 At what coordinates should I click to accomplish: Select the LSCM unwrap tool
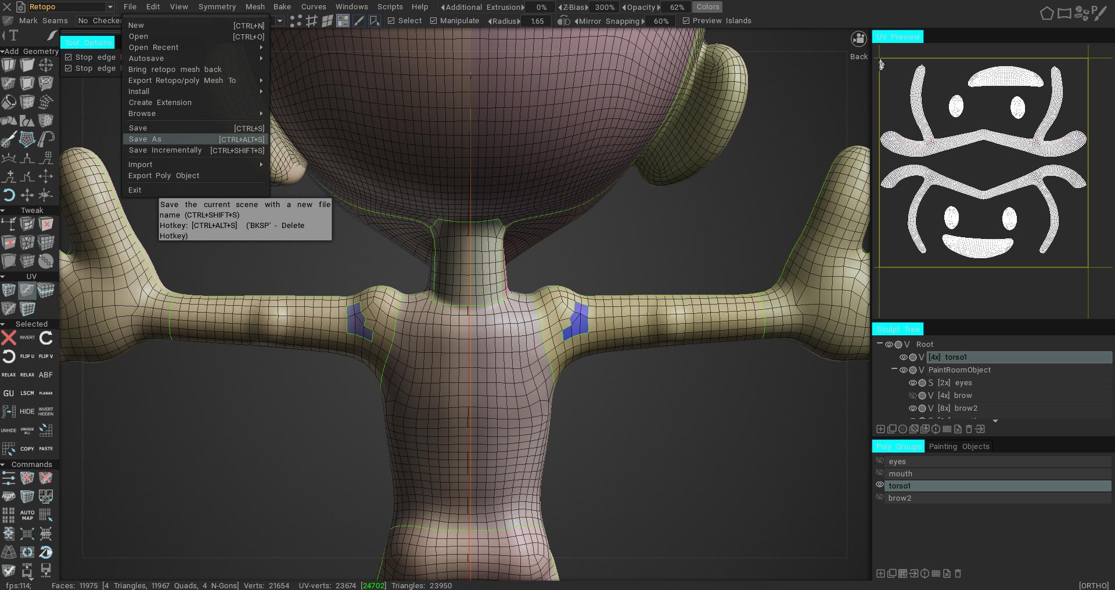point(27,393)
